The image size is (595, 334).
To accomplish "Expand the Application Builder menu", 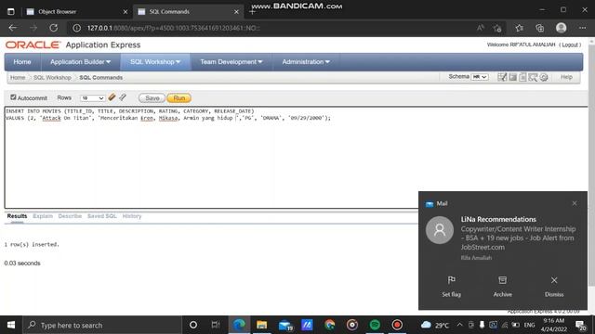I will pyautogui.click(x=81, y=62).
